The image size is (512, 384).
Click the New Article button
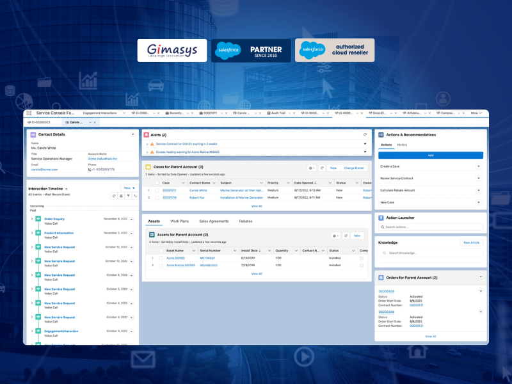pyautogui.click(x=472, y=243)
